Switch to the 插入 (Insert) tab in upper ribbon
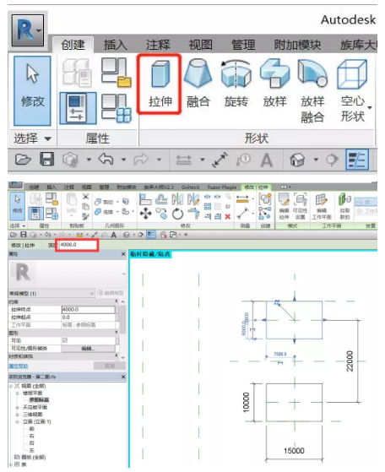This screenshot has height=472, width=385. click(116, 45)
